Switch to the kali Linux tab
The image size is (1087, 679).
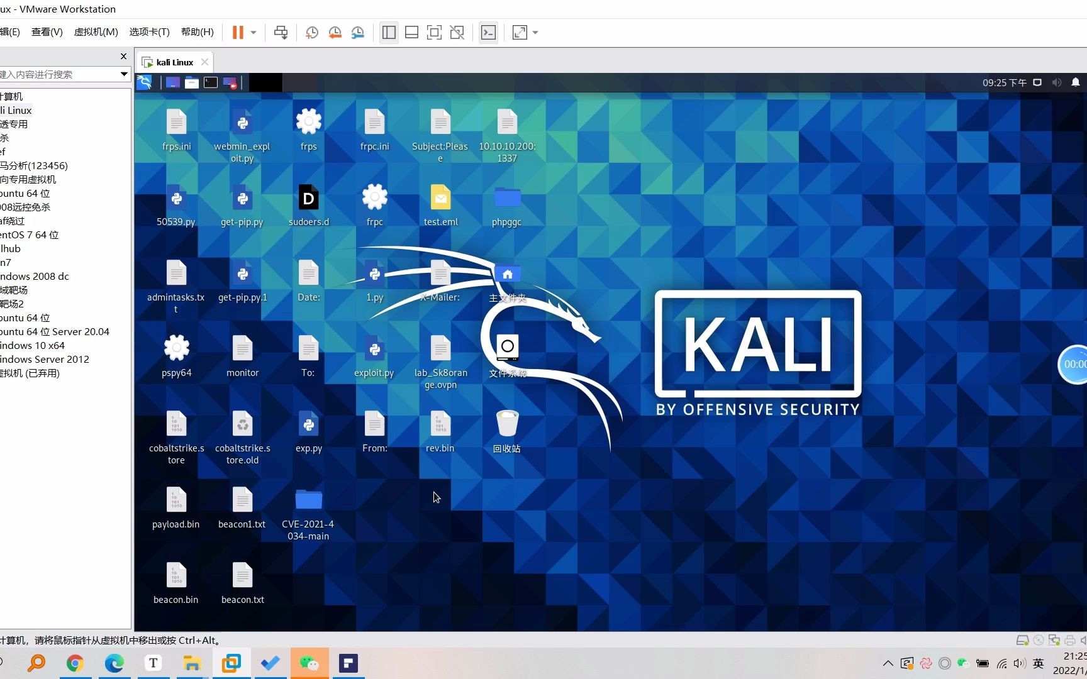[174, 62]
